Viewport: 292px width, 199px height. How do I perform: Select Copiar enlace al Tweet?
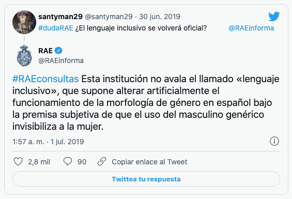click(149, 162)
